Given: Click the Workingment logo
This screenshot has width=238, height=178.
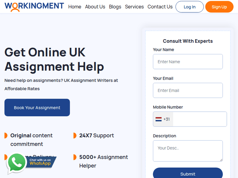Looking at the screenshot, I should 34,6.
